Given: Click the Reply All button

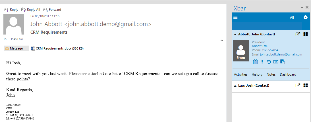Looking at the screenshot, I should point(31,9).
